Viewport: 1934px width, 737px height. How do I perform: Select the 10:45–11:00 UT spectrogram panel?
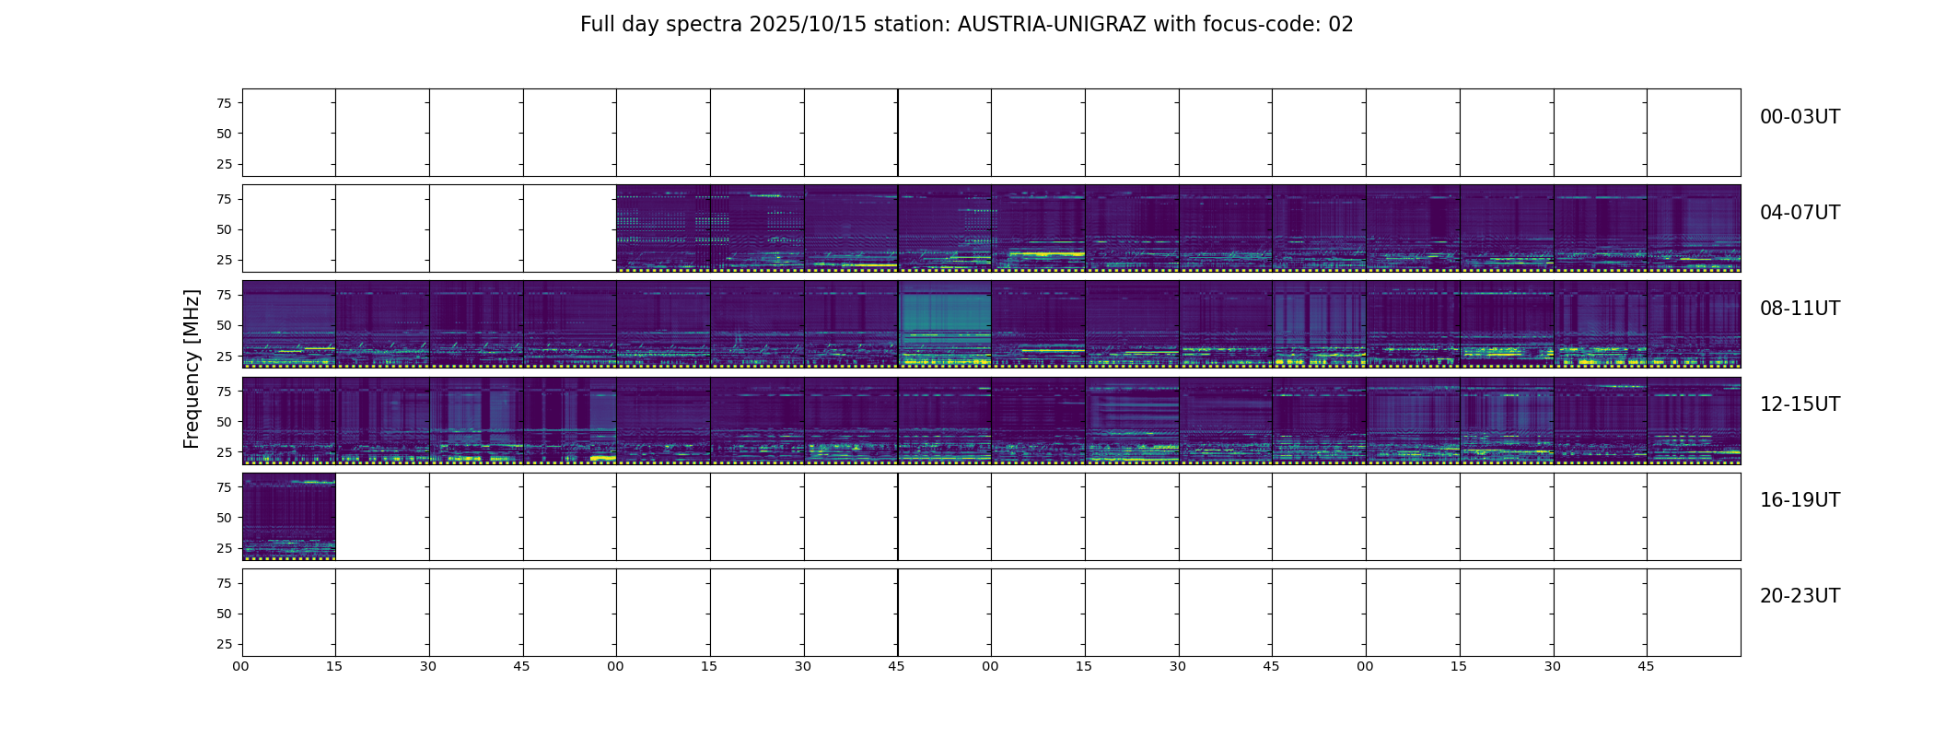coord(1319,324)
